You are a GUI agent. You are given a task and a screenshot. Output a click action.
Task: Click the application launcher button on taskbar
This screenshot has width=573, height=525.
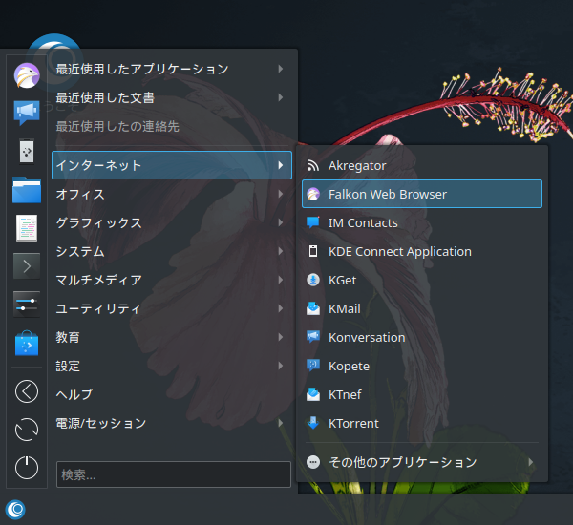pos(15,510)
